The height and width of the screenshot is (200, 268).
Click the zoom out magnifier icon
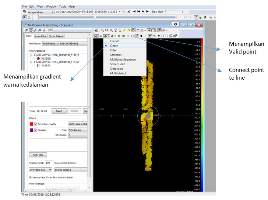click(107, 30)
